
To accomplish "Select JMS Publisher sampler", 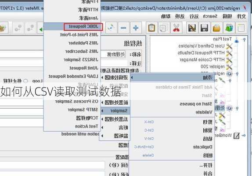I will coord(72,43).
